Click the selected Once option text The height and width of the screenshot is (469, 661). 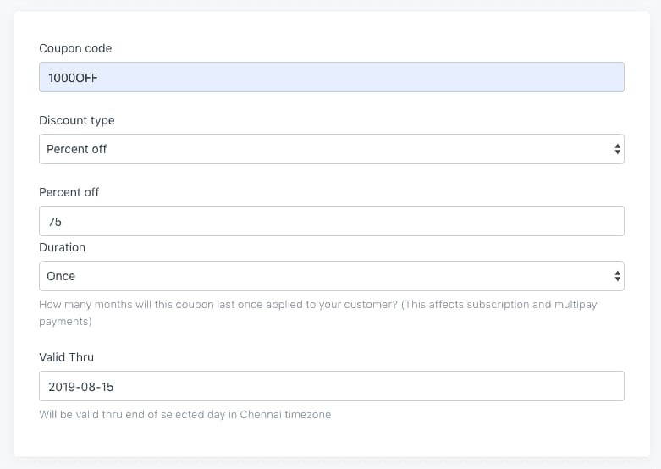click(x=61, y=276)
